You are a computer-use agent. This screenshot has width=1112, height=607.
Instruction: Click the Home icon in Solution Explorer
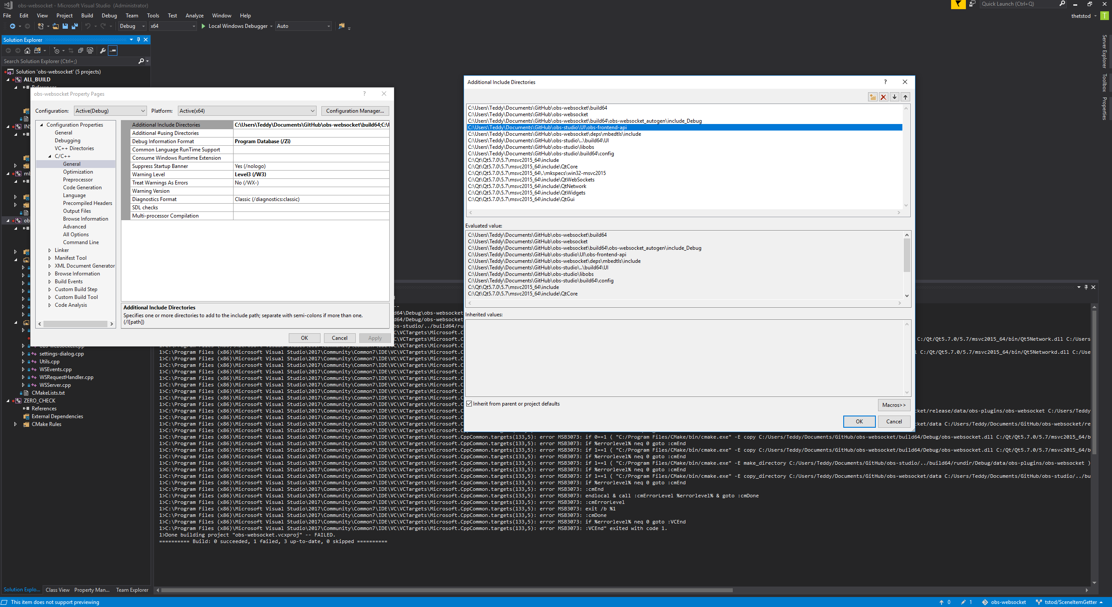tap(27, 50)
